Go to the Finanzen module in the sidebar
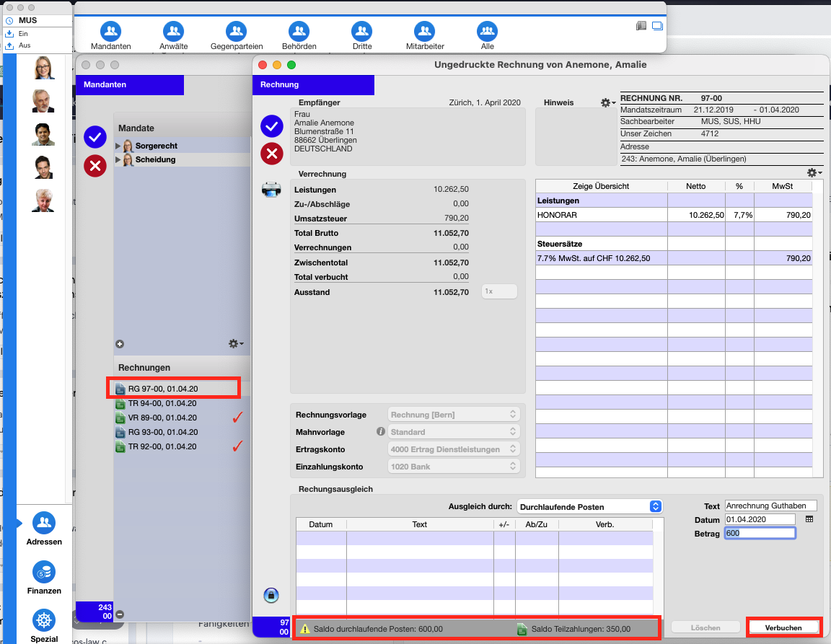 click(x=44, y=578)
